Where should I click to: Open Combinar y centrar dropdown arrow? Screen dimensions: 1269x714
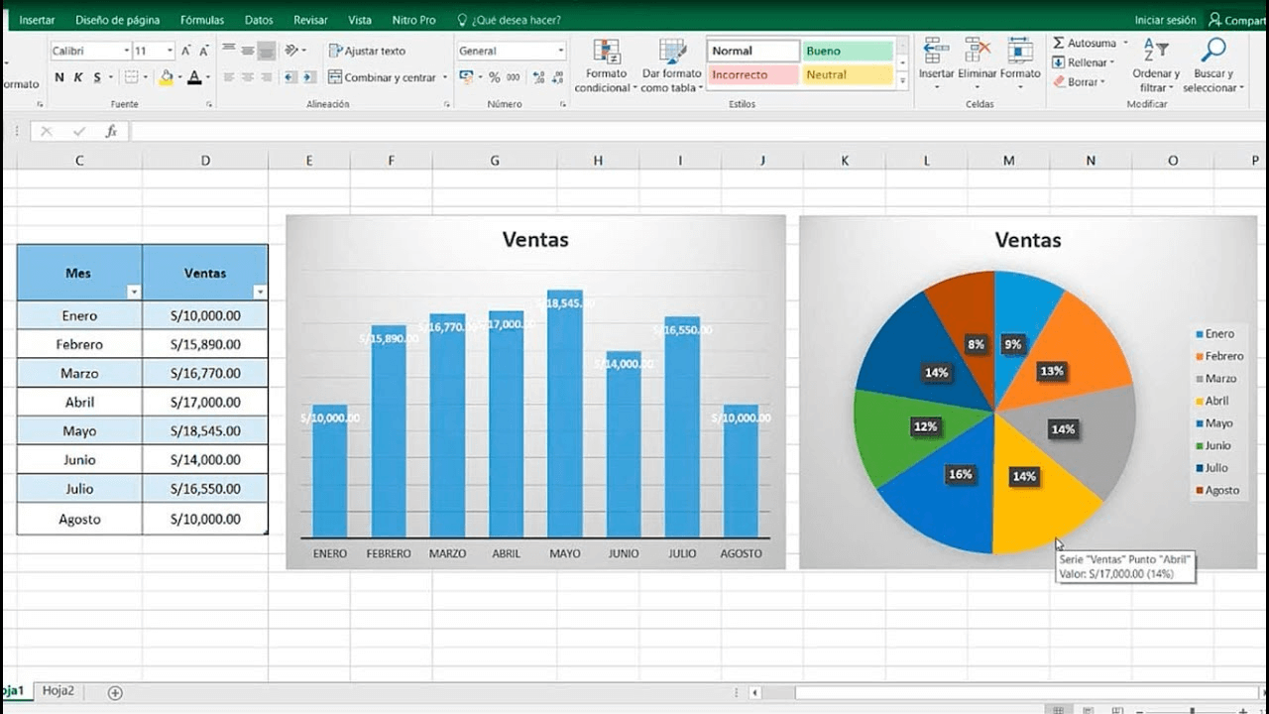click(x=445, y=77)
